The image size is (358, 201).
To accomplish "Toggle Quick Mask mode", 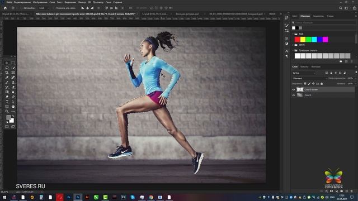I will tap(7, 127).
